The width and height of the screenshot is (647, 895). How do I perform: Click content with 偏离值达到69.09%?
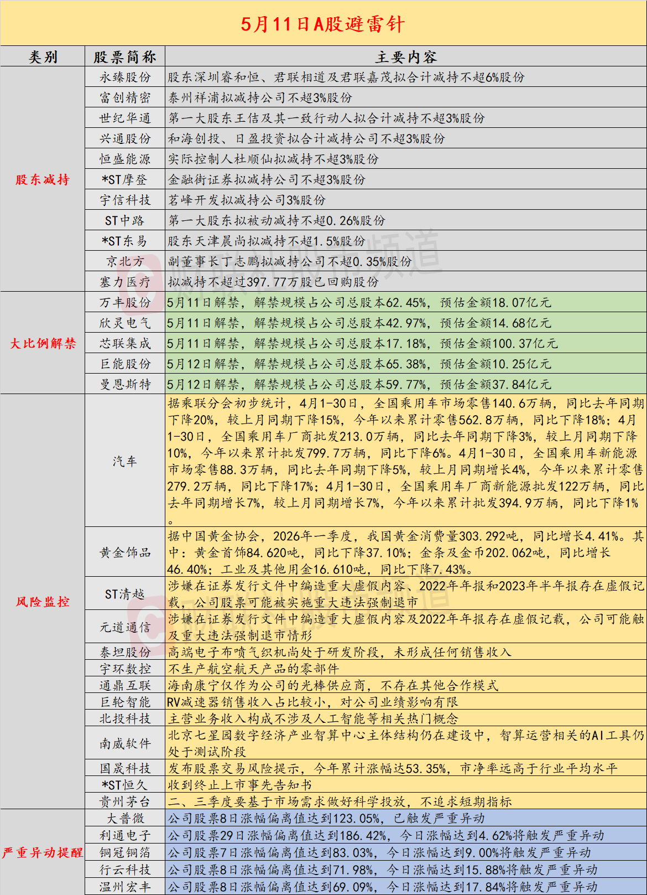tap(383, 887)
